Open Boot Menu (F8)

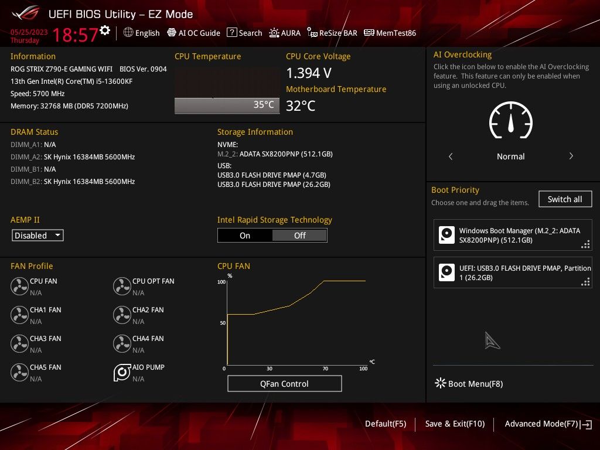pos(469,383)
